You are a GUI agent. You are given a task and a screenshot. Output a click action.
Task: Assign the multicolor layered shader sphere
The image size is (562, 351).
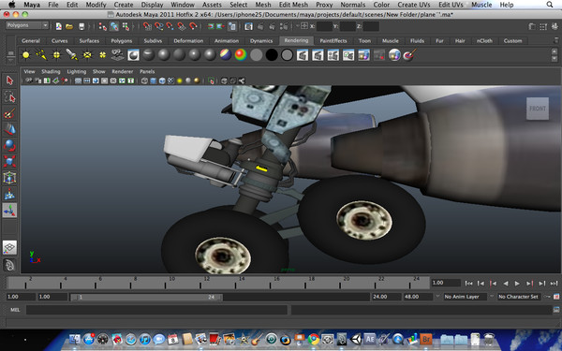(x=226, y=55)
